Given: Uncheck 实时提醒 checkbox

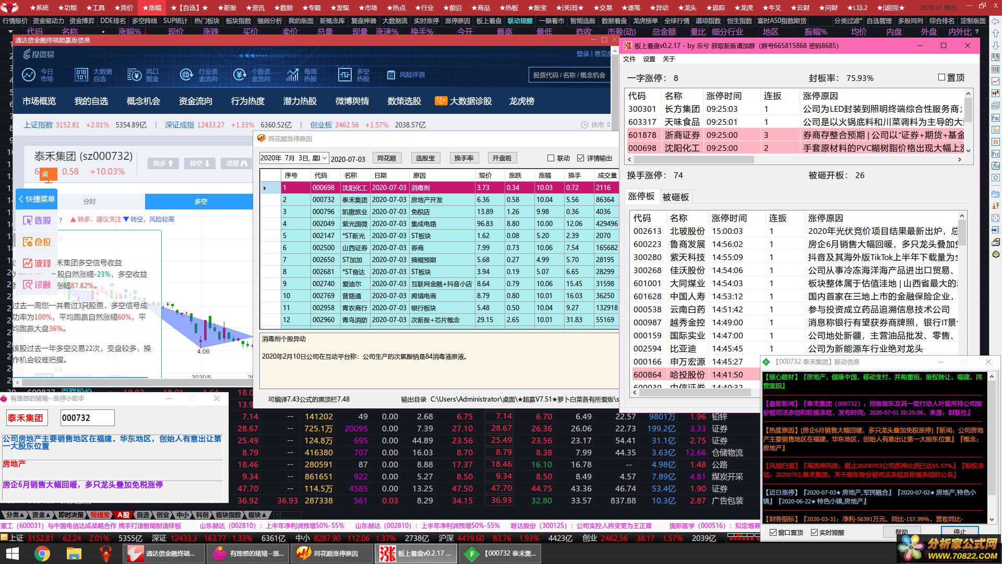Looking at the screenshot, I should click(814, 532).
